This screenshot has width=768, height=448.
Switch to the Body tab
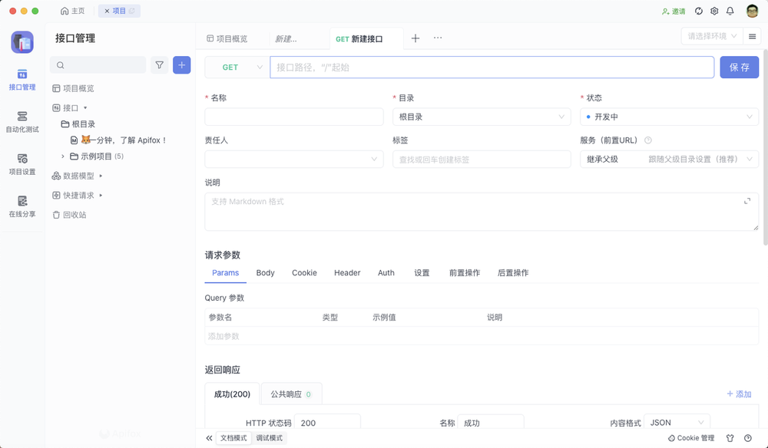(x=265, y=272)
